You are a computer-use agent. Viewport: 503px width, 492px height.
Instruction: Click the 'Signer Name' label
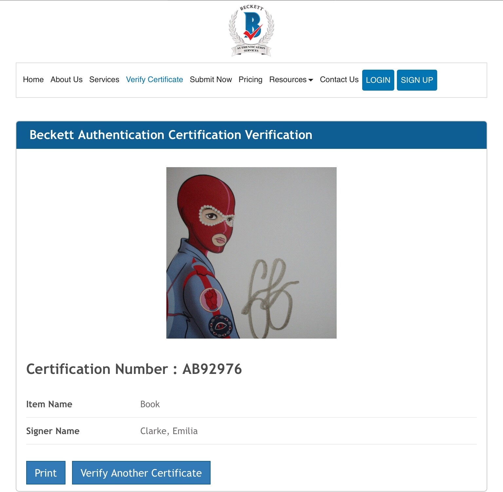pyautogui.click(x=53, y=431)
